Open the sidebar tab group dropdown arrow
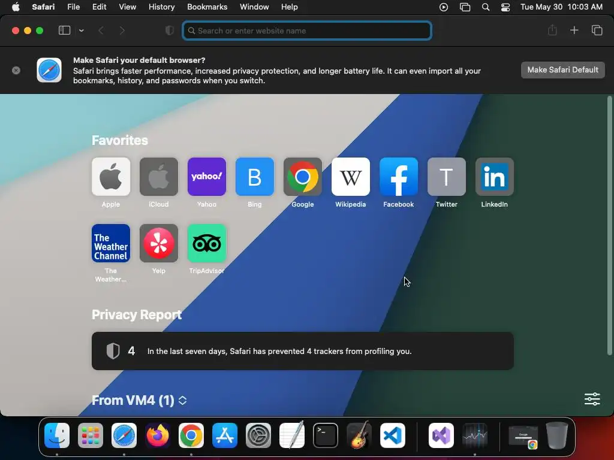This screenshot has height=460, width=614. pyautogui.click(x=82, y=31)
